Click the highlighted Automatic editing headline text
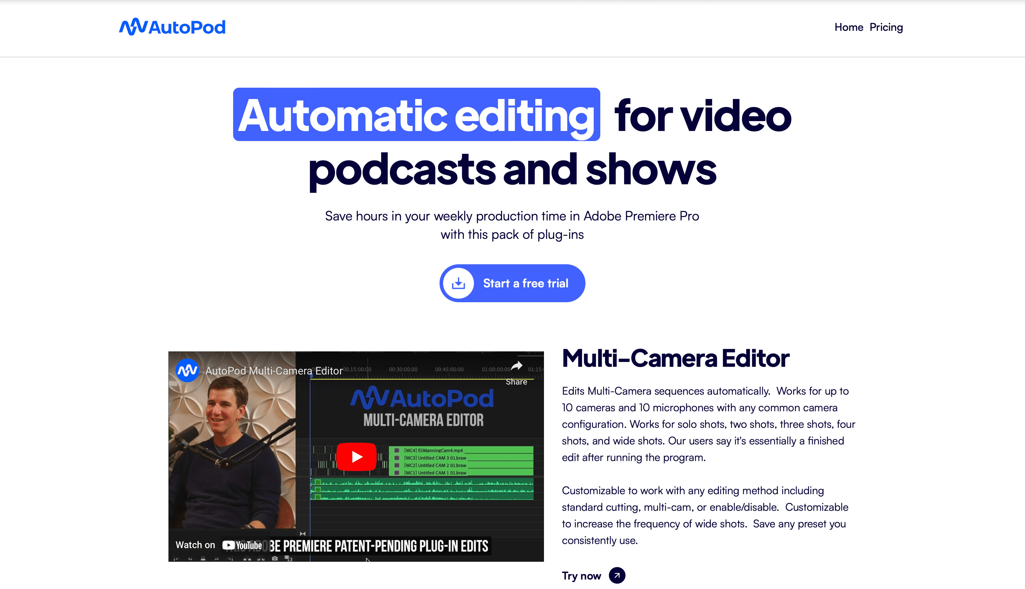 tap(417, 115)
